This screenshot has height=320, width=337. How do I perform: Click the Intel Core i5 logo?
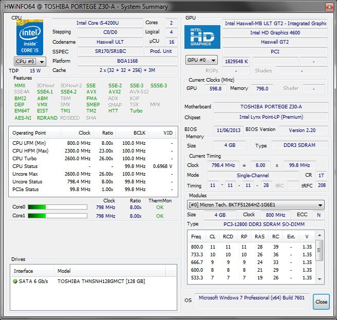pos(30,37)
